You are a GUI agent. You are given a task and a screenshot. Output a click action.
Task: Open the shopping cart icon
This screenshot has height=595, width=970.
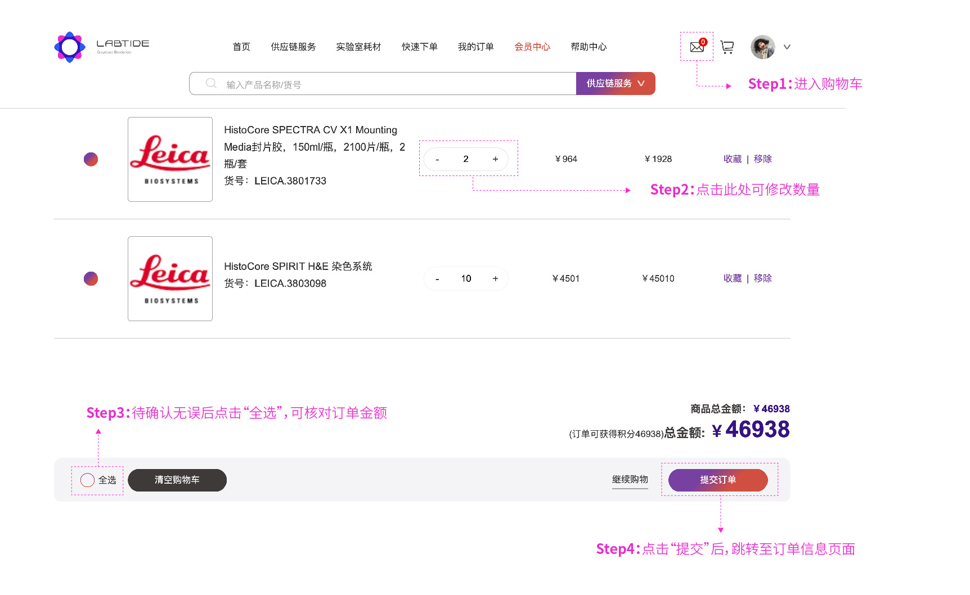(x=727, y=47)
